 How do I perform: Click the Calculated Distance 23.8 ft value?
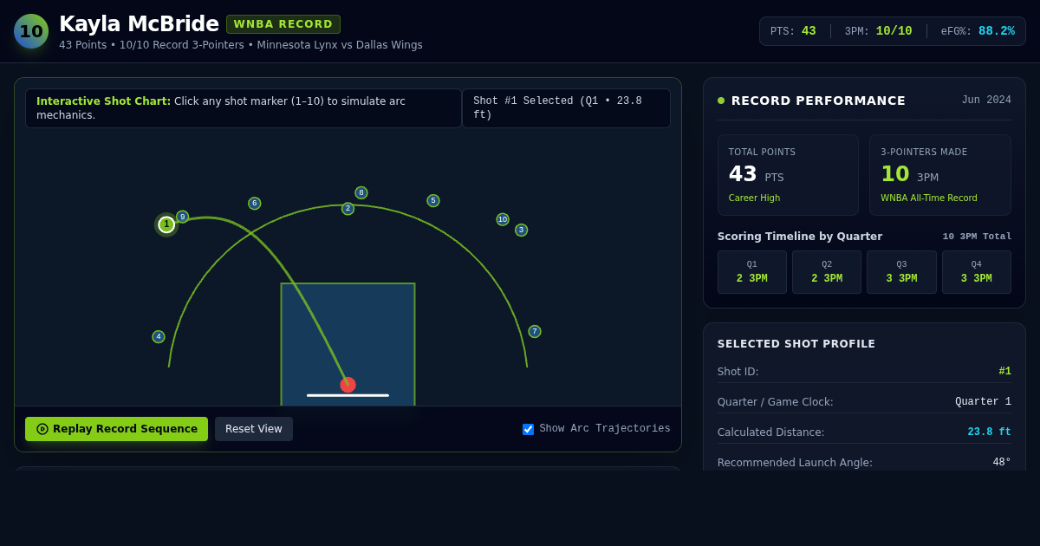(989, 432)
